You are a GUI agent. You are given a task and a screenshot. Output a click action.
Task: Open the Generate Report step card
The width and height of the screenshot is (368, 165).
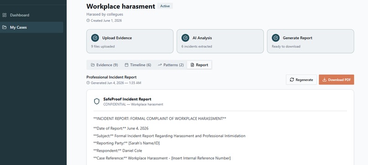click(x=310, y=41)
